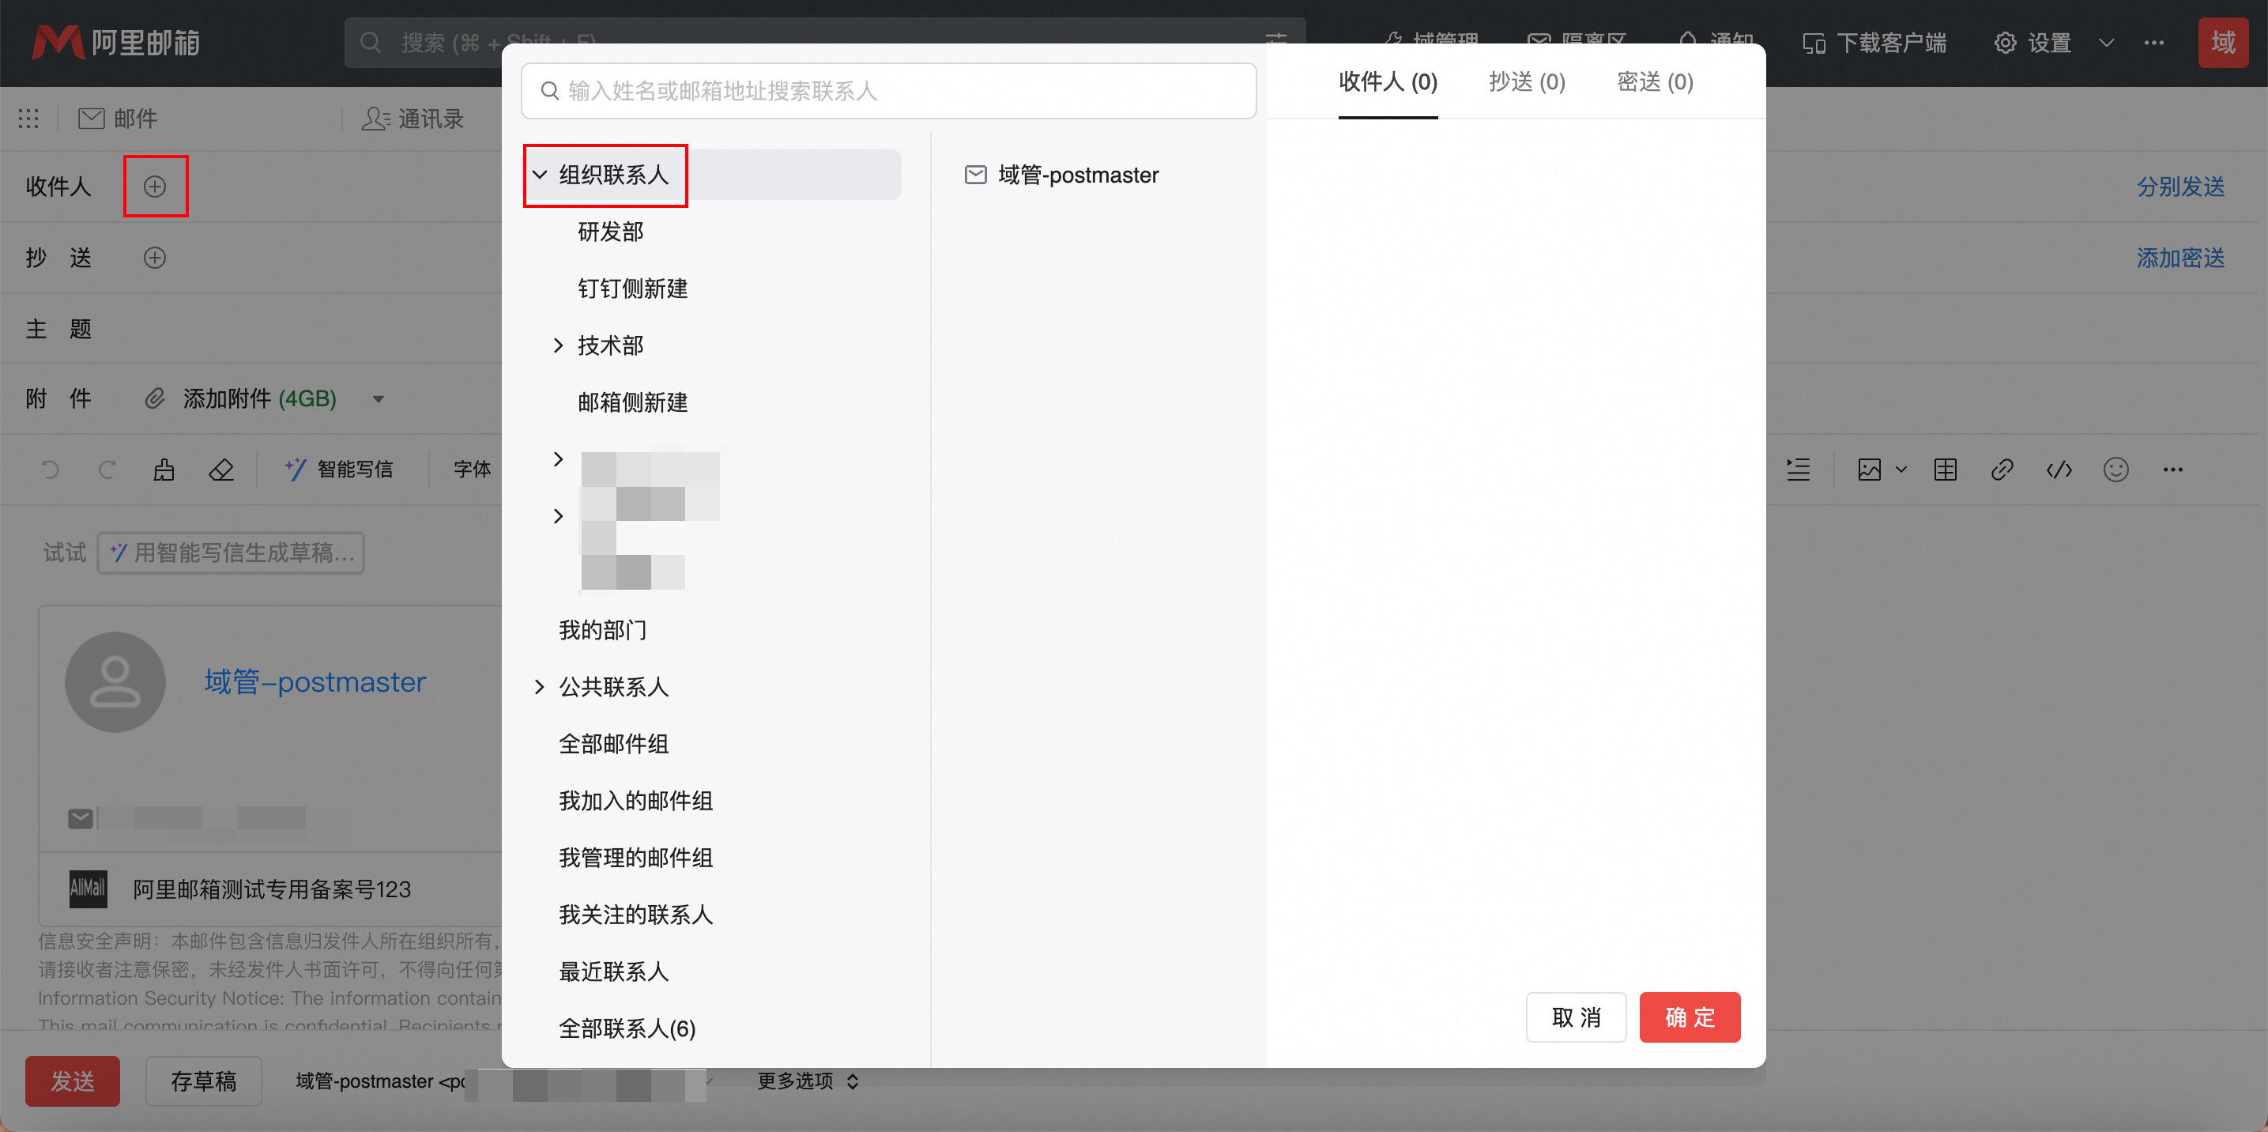Collapse the 组织联系人 tree node
Image resolution: width=2268 pixels, height=1132 pixels.
[540, 175]
